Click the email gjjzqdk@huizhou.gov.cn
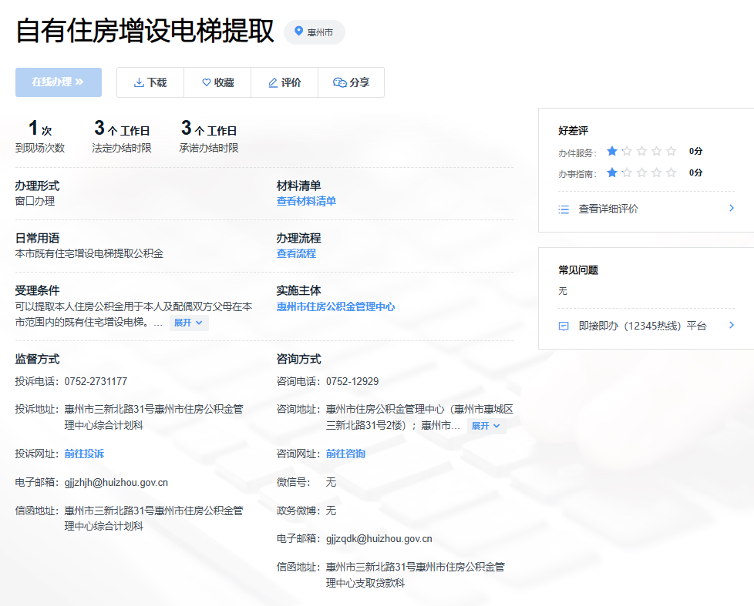The image size is (754, 606). [x=379, y=539]
